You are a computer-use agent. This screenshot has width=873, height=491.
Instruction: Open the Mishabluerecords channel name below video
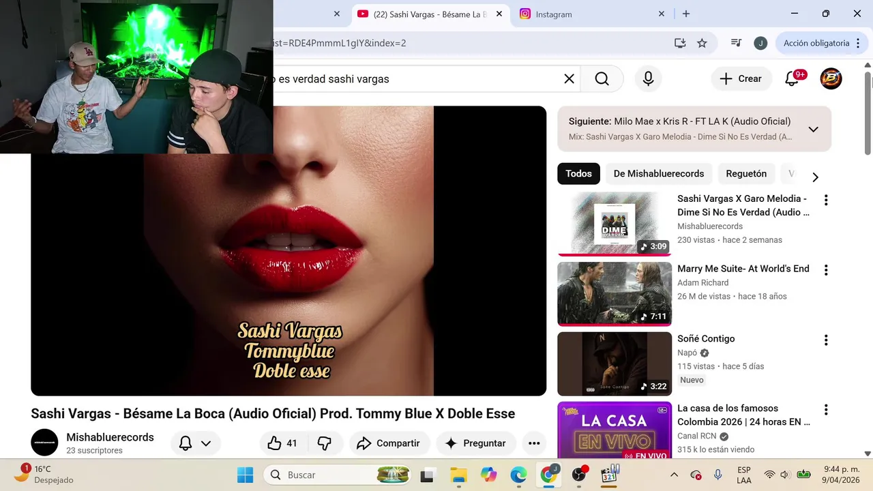pos(110,437)
